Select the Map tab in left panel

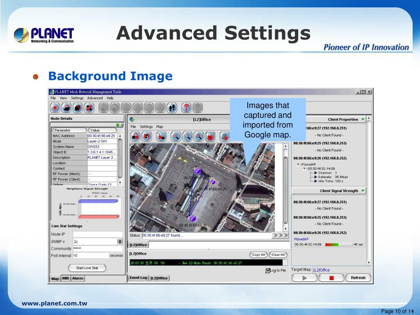[55, 278]
